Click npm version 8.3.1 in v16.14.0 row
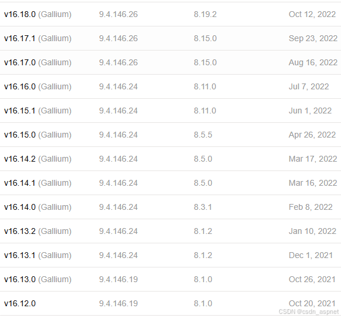The width and height of the screenshot is (341, 318). point(202,207)
